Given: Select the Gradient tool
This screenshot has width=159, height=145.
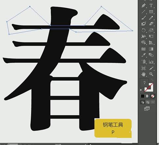Looking at the screenshot, I should coord(151,49).
